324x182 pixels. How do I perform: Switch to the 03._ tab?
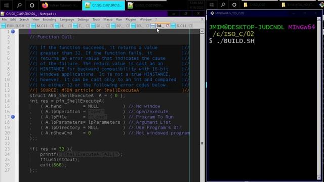click(140, 26)
